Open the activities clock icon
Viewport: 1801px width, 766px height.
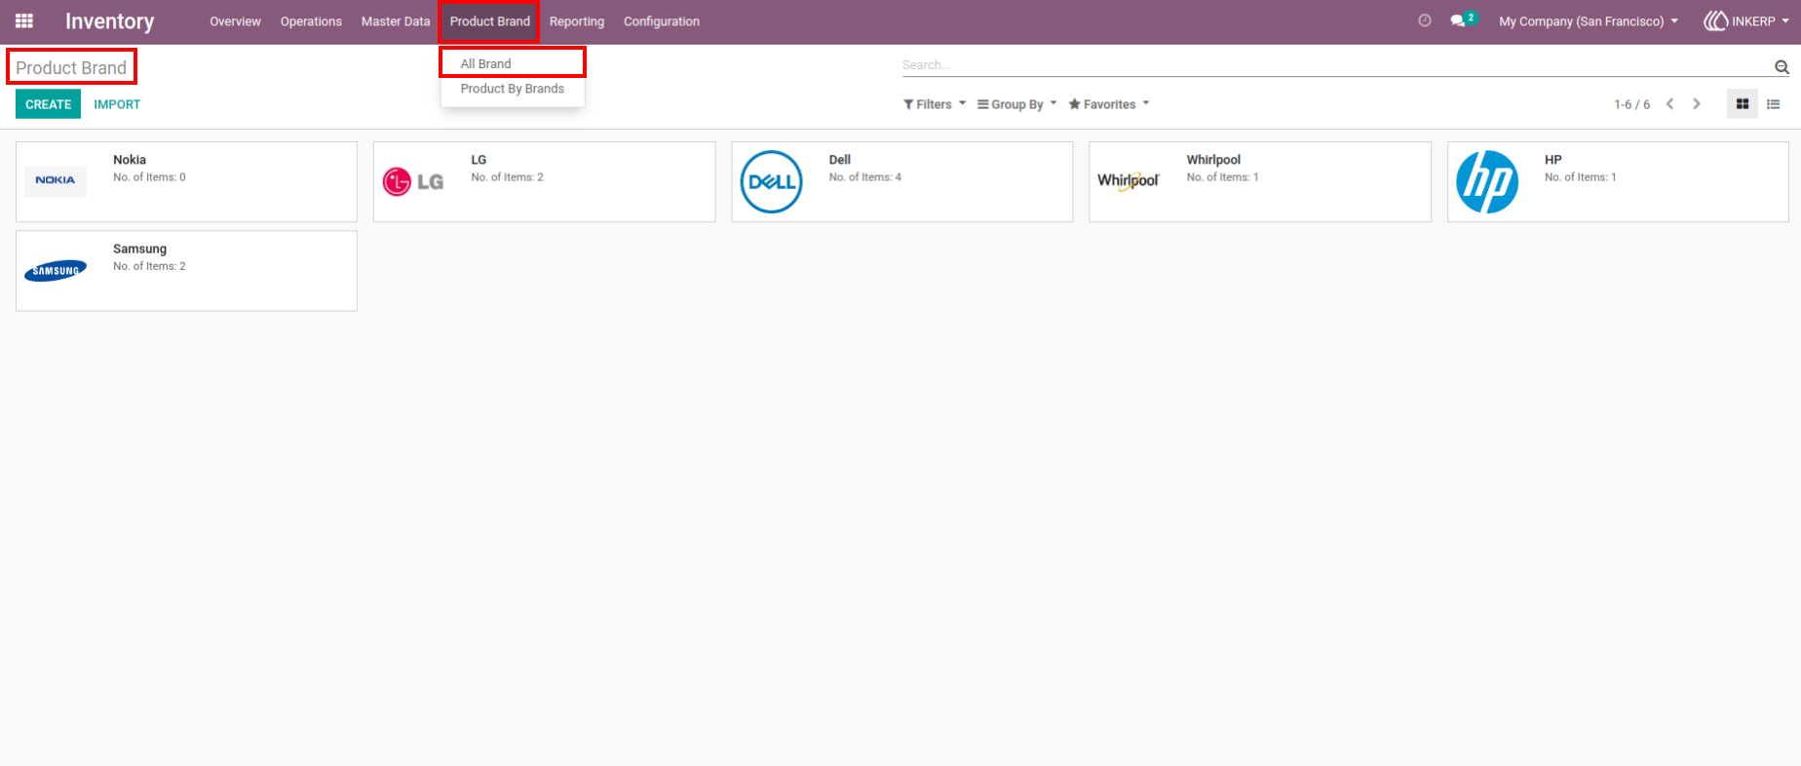coord(1425,20)
